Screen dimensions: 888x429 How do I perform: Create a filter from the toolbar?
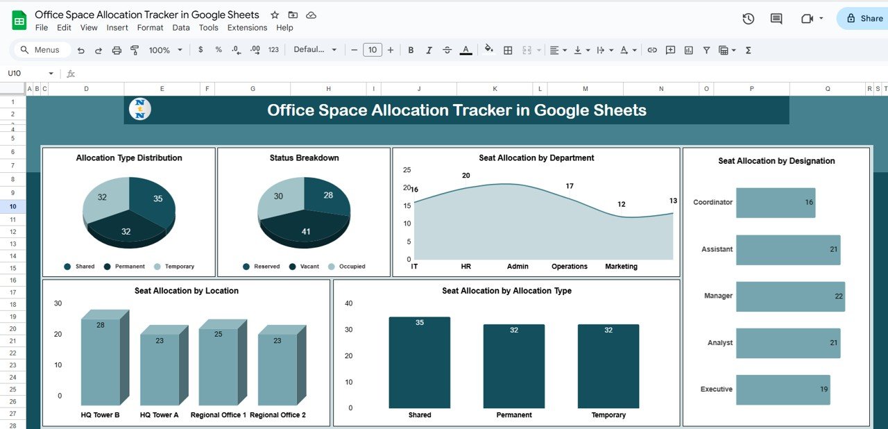706,49
